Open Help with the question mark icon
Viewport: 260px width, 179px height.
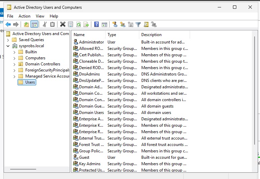click(x=96, y=25)
